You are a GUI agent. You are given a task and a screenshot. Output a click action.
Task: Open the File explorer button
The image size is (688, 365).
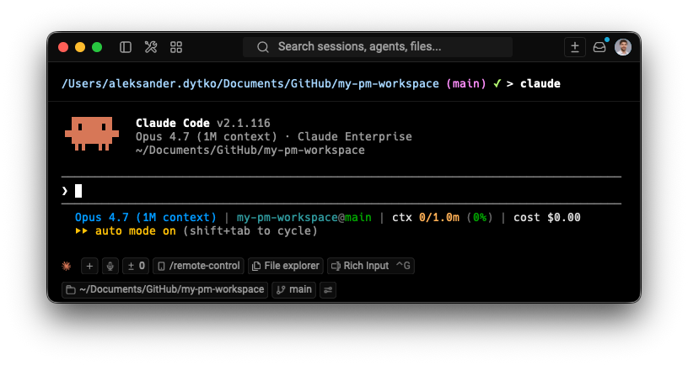click(286, 266)
